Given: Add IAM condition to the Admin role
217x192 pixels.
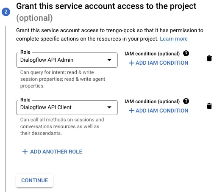Looking at the screenshot, I should point(159,63).
